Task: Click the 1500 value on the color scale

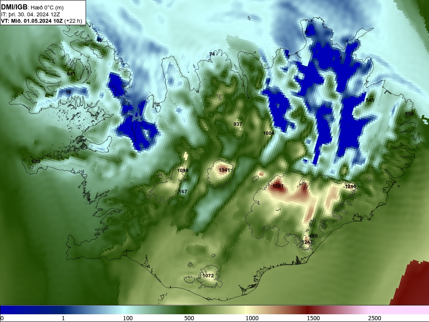Action: click(x=313, y=318)
